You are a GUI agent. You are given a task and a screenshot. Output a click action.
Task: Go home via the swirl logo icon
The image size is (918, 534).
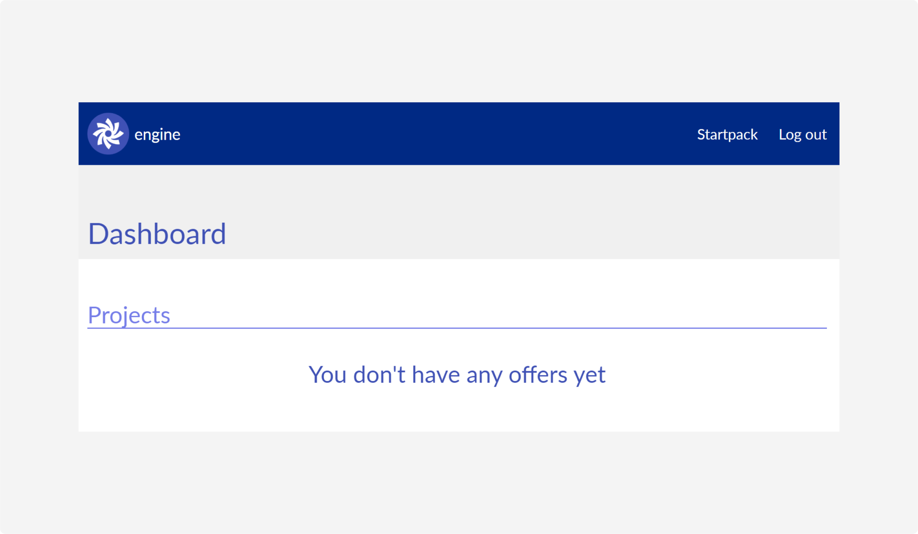click(x=108, y=134)
